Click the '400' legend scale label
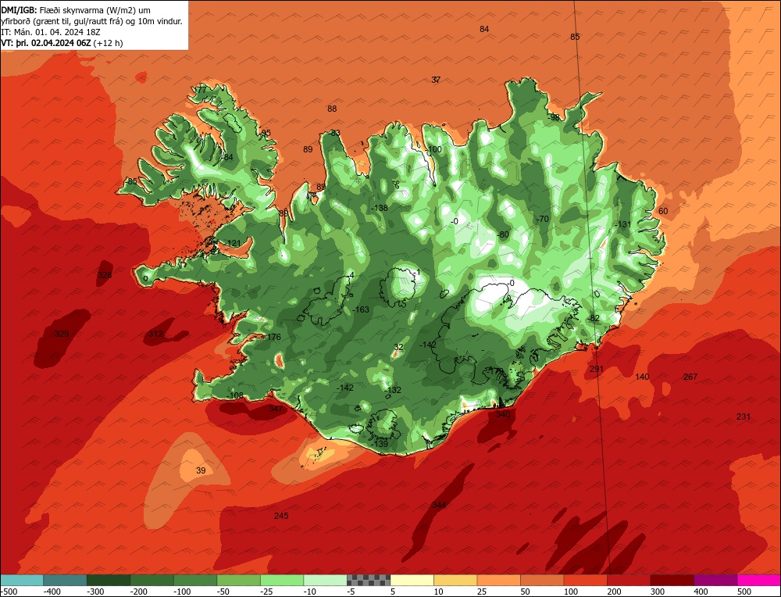This screenshot has height=597, width=781. point(701,592)
